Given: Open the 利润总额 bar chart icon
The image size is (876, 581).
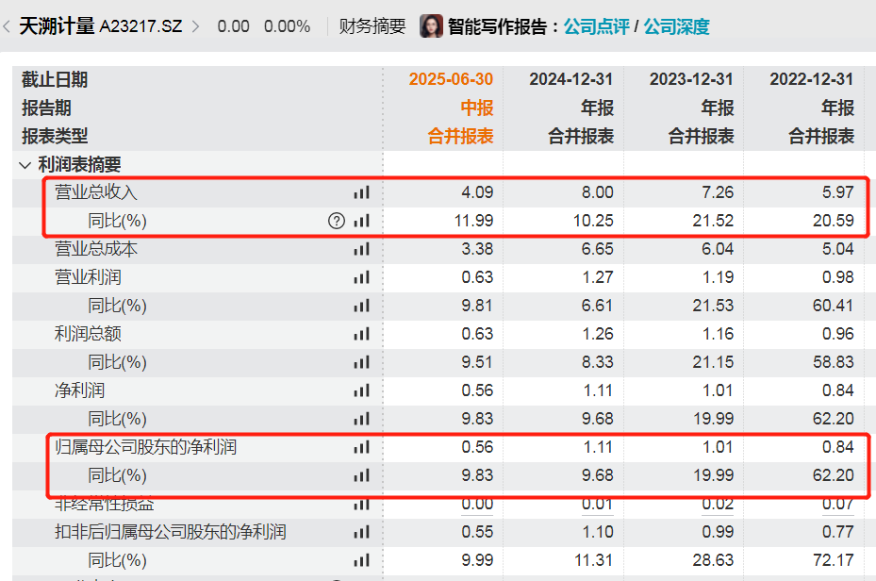Looking at the screenshot, I should [x=361, y=334].
